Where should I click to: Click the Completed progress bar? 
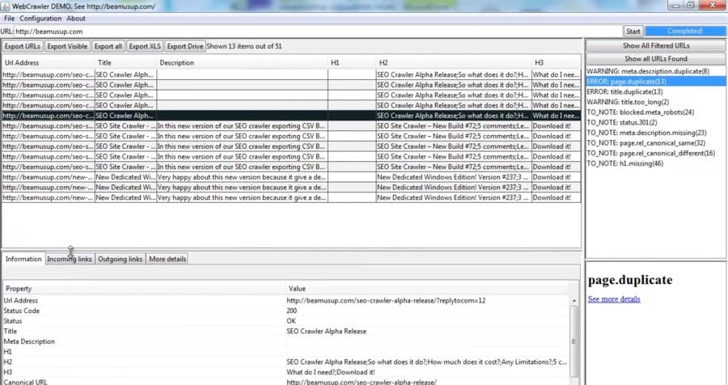point(685,31)
